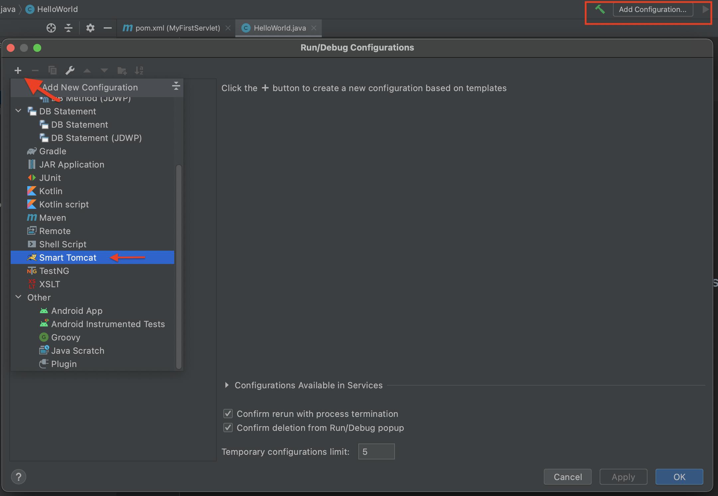Select DB Statement child item

pyautogui.click(x=92, y=125)
